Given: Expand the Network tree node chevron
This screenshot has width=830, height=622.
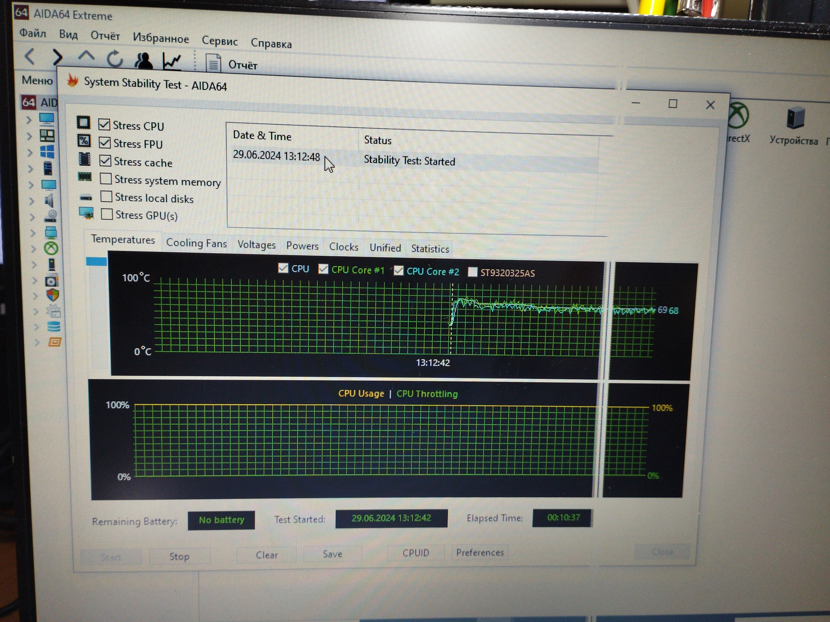Looking at the screenshot, I should (33, 233).
